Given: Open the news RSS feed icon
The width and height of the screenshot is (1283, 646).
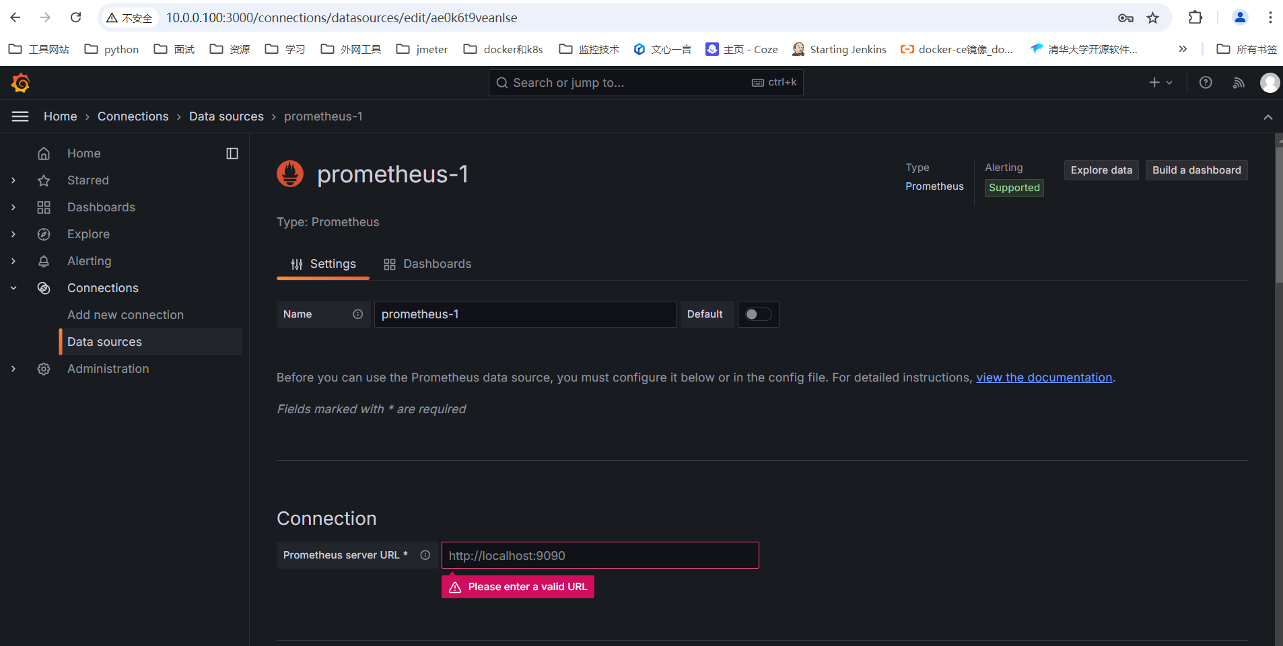Looking at the screenshot, I should pyautogui.click(x=1239, y=83).
